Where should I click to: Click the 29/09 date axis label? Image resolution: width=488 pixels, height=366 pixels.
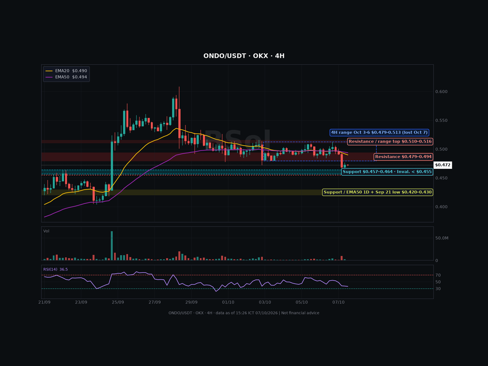point(191,303)
